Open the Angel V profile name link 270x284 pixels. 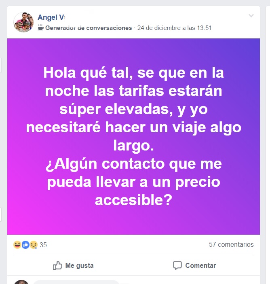(51, 17)
